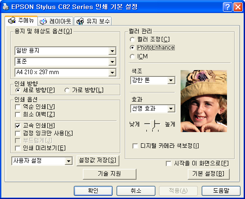Image resolution: width=245 pixels, height=199 pixels.
Task: Select the PhotoEnhance radio button
Action: [132, 48]
